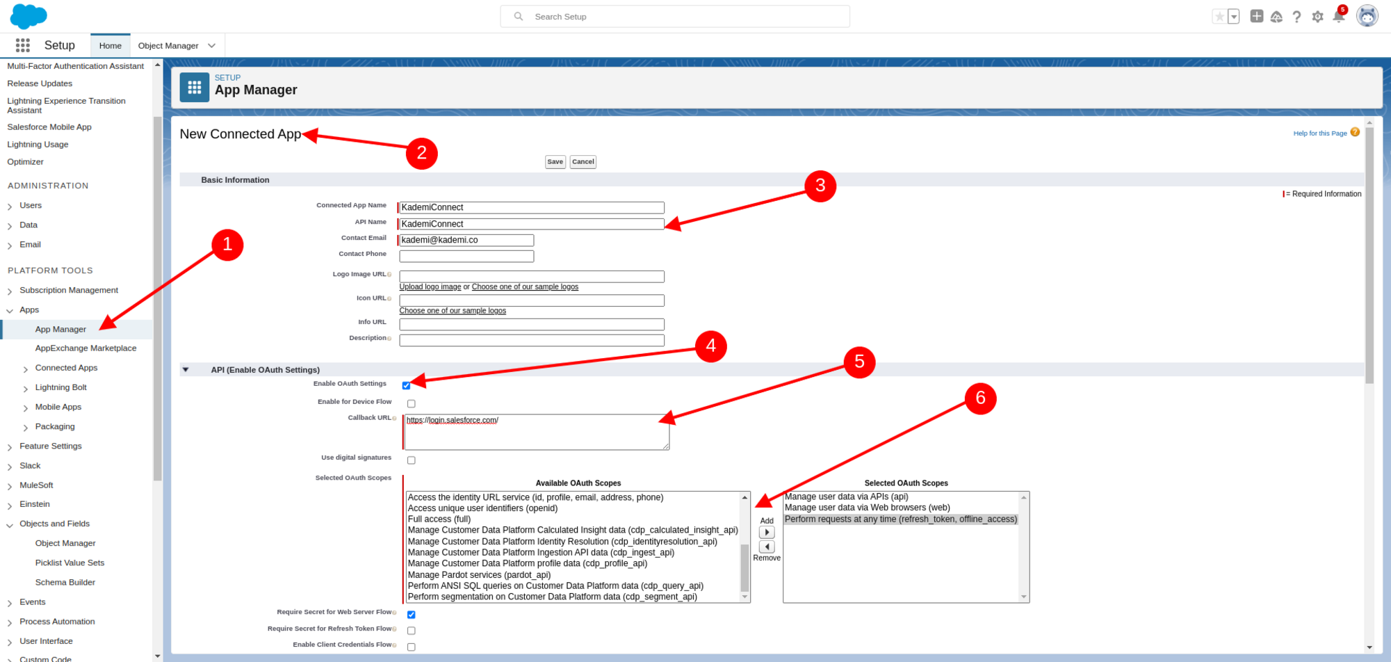Click the Release Updates sidebar link
1391x662 pixels.
[40, 83]
